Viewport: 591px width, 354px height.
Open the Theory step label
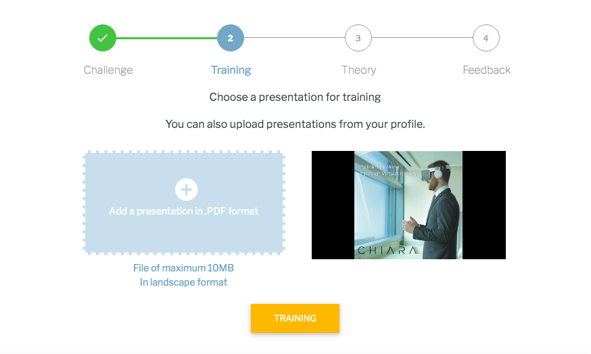[x=358, y=70]
